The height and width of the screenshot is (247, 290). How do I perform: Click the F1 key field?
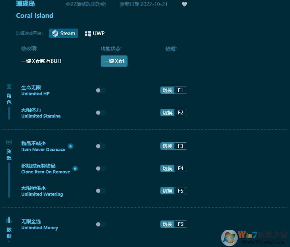tap(181, 90)
